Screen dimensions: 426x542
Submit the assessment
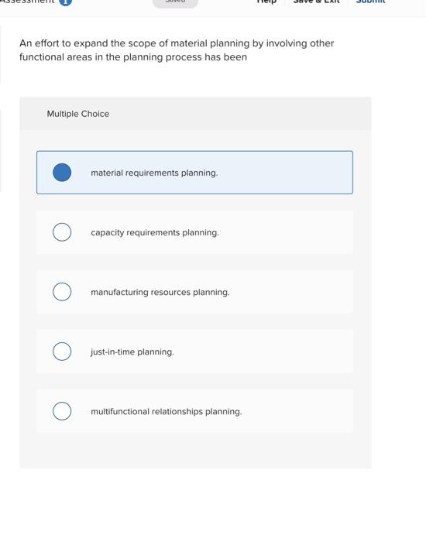click(x=370, y=2)
